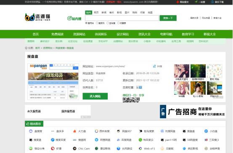Click the 国外服务器 ad link
233x153 pixels.
click(68, 111)
